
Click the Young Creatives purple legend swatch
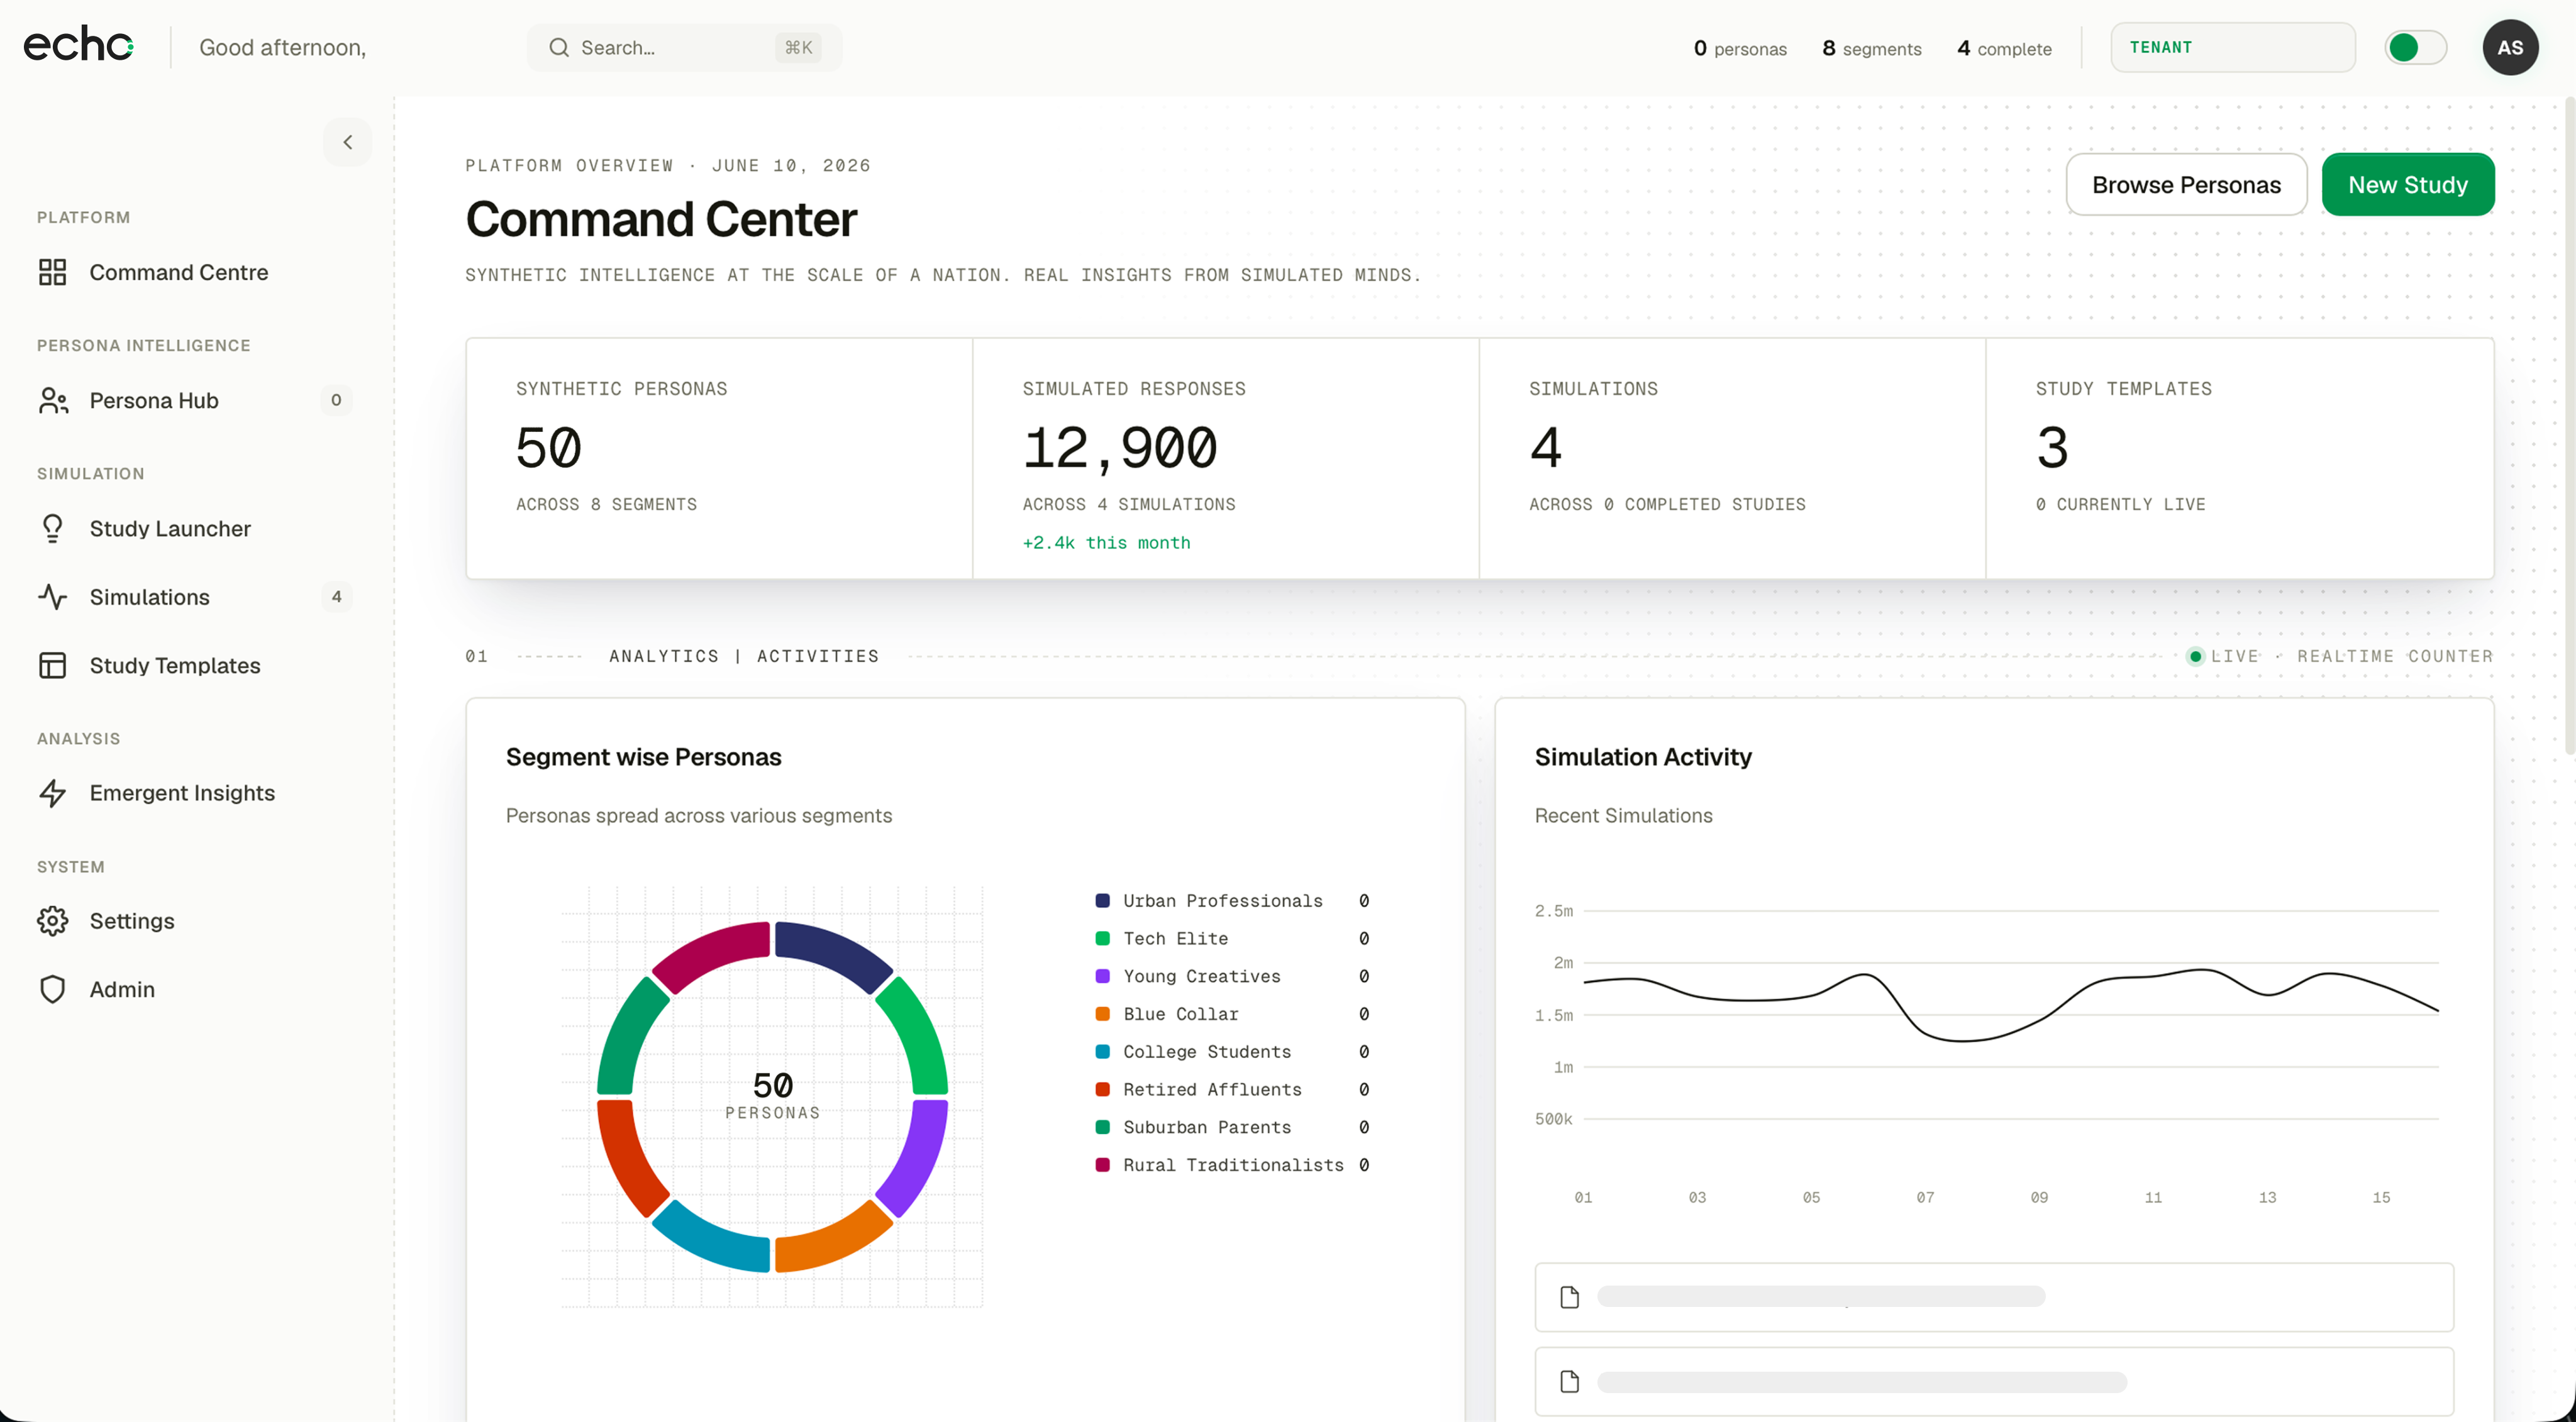tap(1102, 976)
